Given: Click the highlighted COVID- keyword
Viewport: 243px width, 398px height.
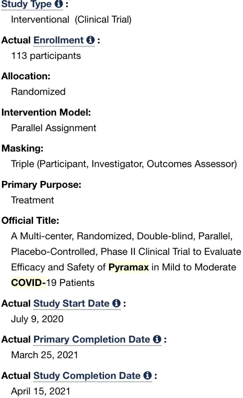Looking at the screenshot, I should (x=28, y=282).
